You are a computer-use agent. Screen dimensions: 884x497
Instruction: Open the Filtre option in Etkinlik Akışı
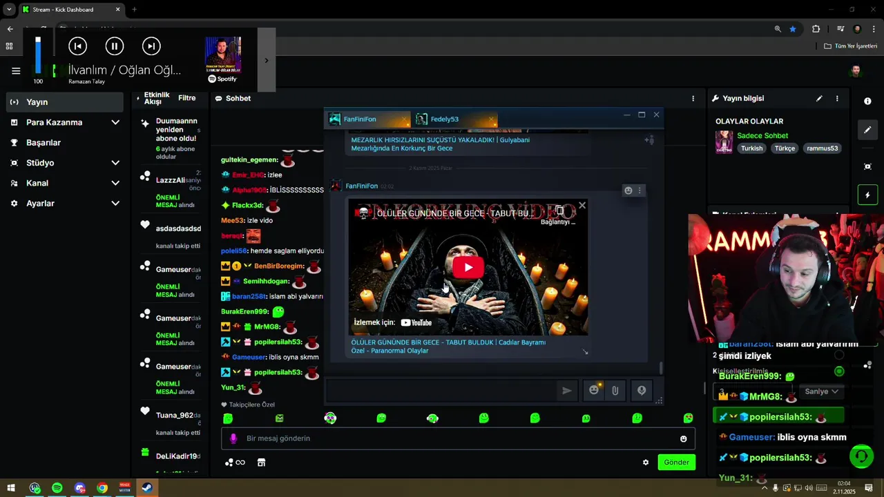coord(186,98)
